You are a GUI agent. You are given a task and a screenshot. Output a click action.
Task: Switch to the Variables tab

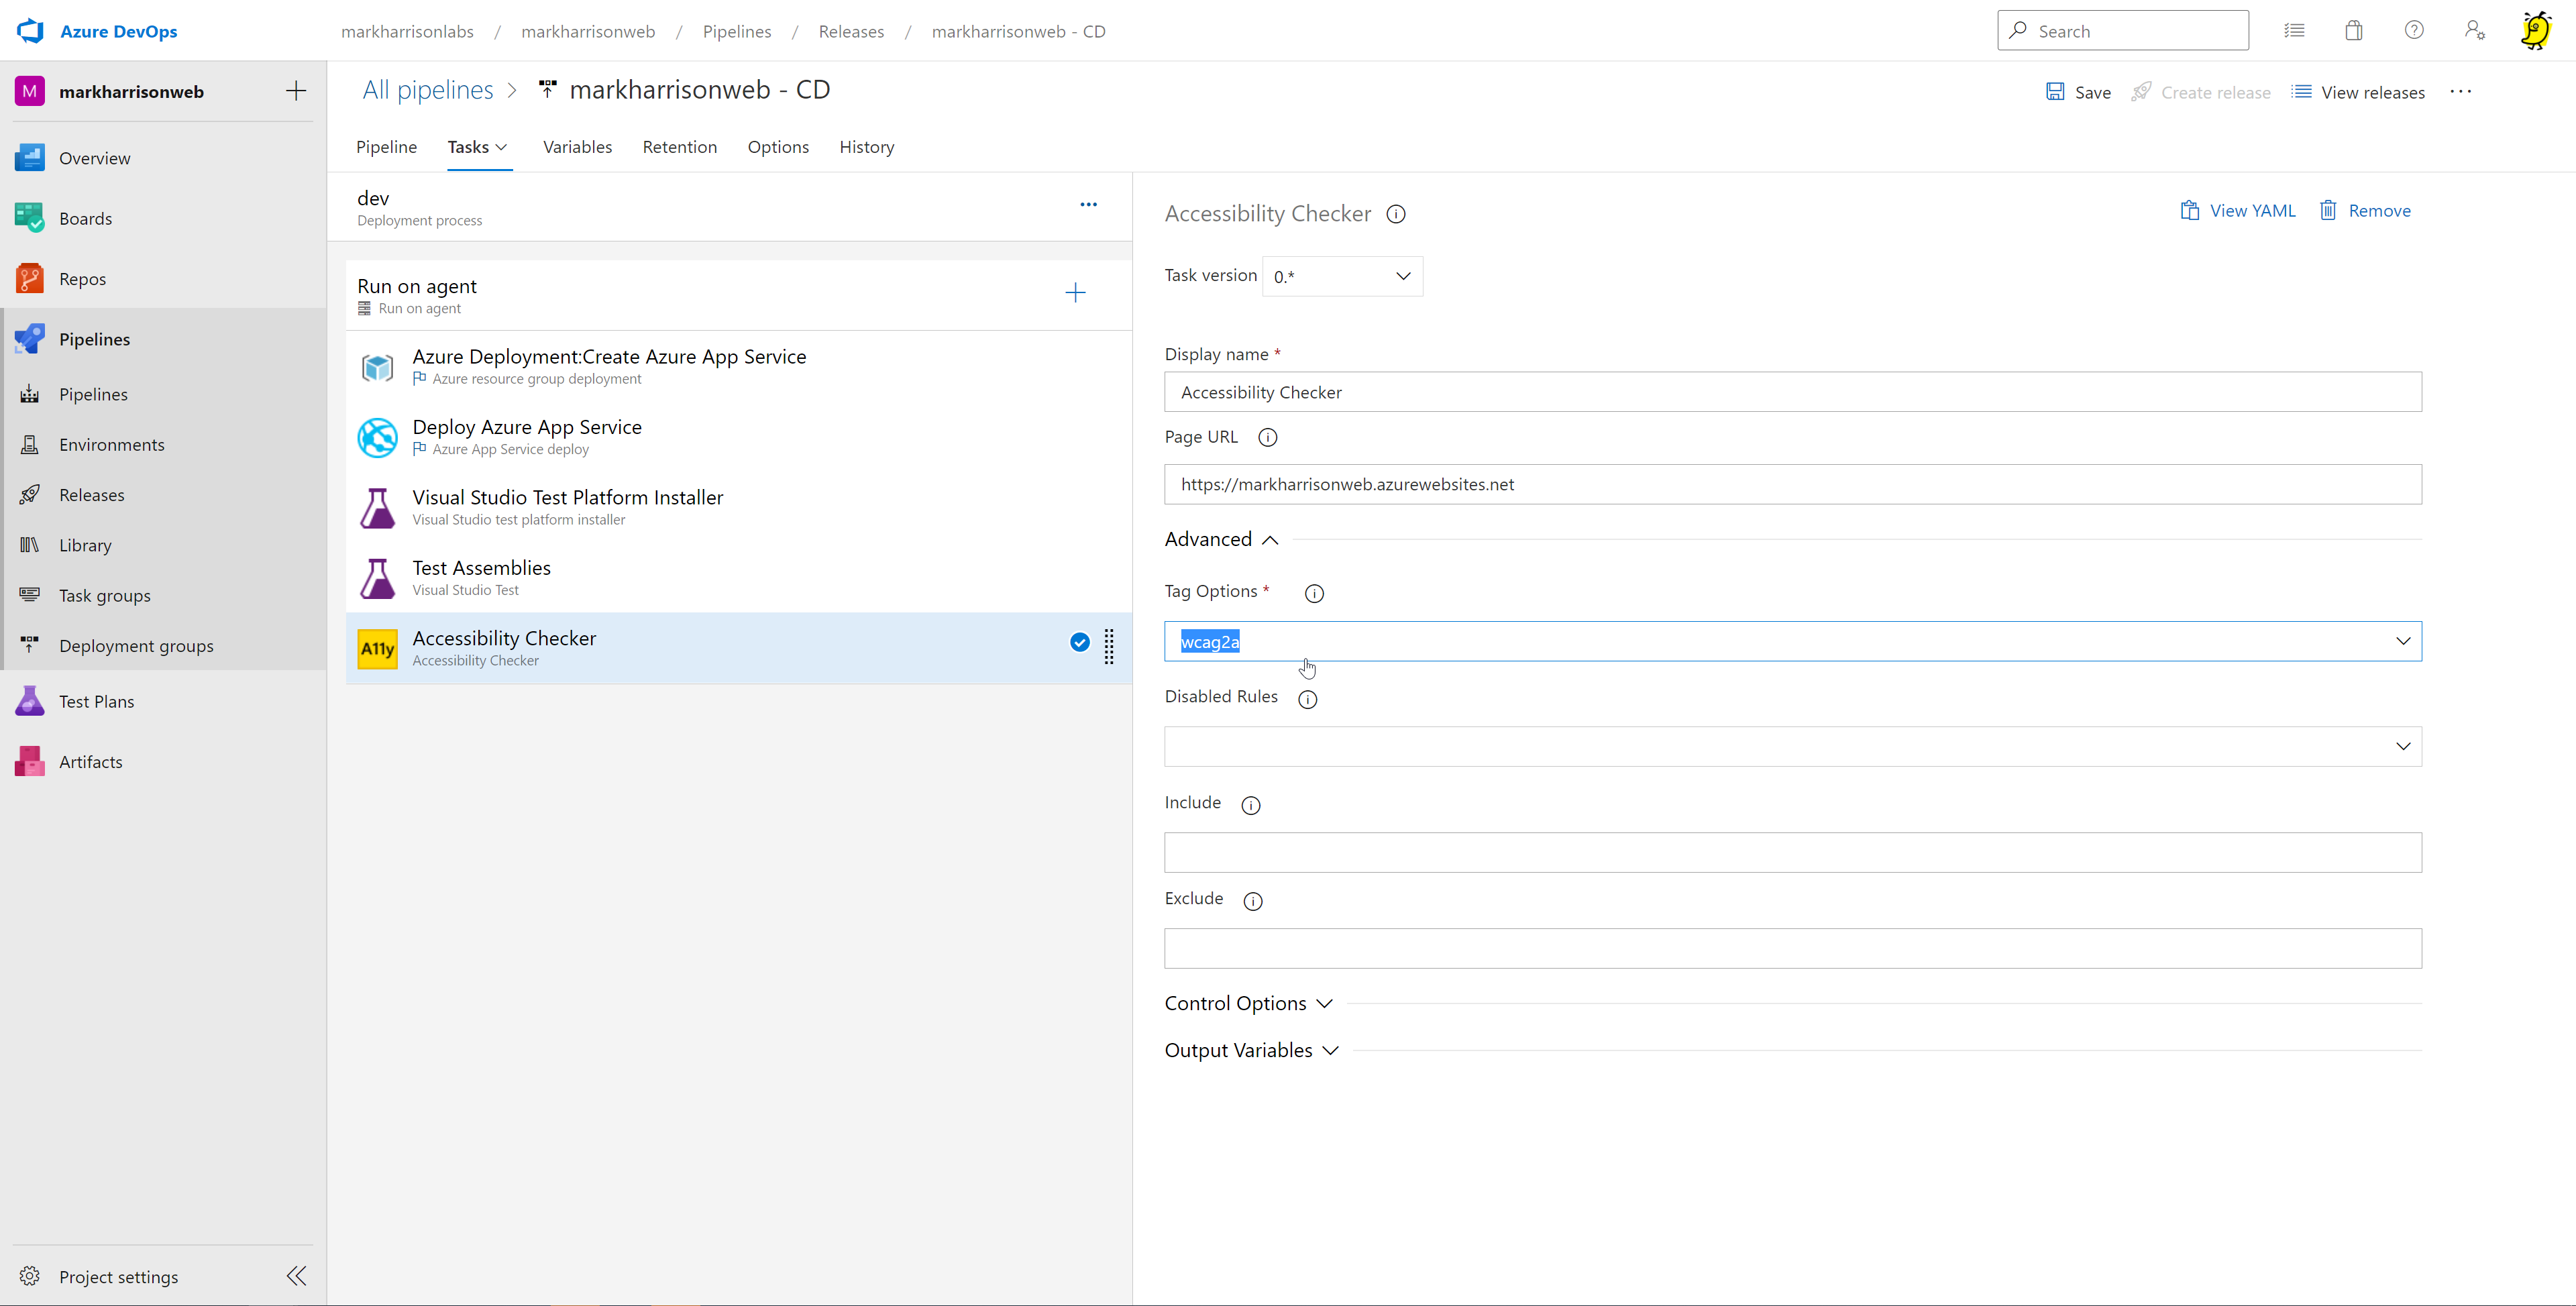[577, 147]
